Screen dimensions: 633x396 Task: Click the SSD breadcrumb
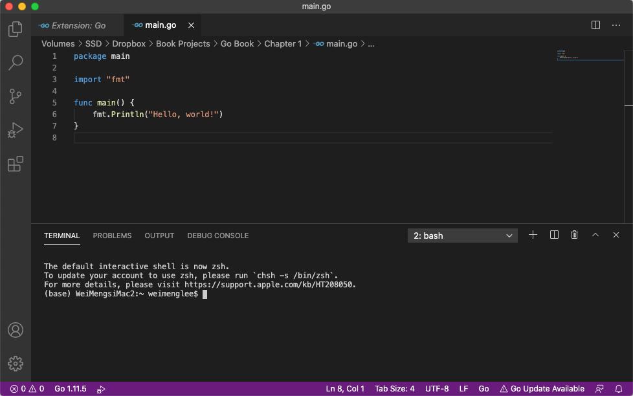pos(93,43)
